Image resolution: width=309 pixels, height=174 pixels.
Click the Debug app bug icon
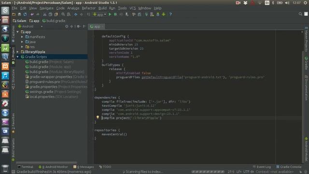(115, 14)
